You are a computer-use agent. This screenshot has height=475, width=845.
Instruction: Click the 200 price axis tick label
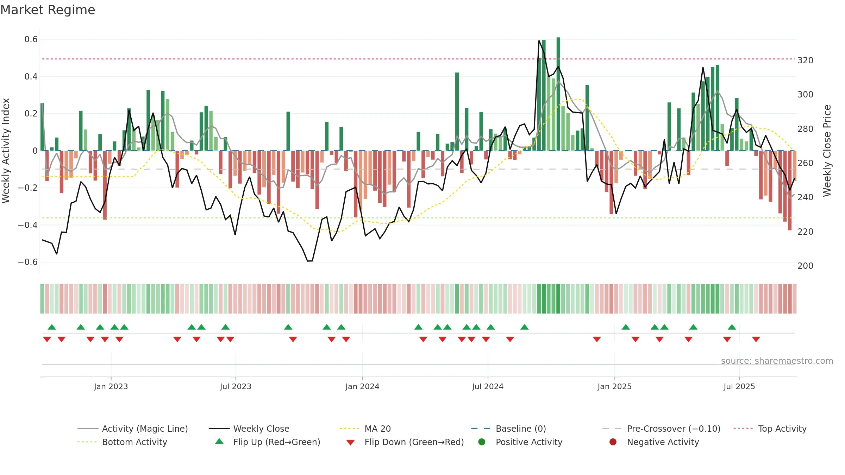coord(806,266)
